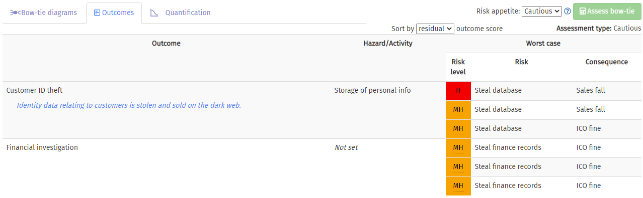Viewport: 643px width, 198px height.
Task: Click the Not set hazard entry
Action: (346, 147)
